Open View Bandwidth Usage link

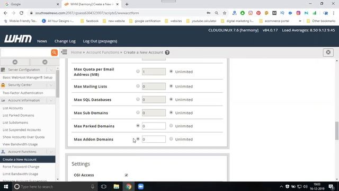pyautogui.click(x=20, y=144)
